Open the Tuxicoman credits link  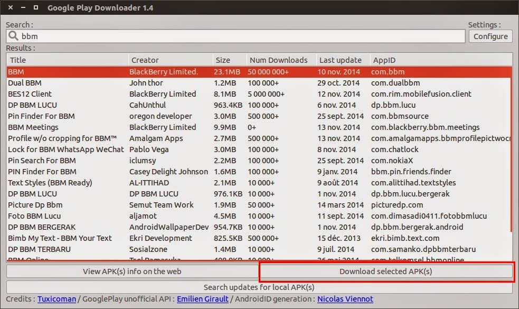56,298
